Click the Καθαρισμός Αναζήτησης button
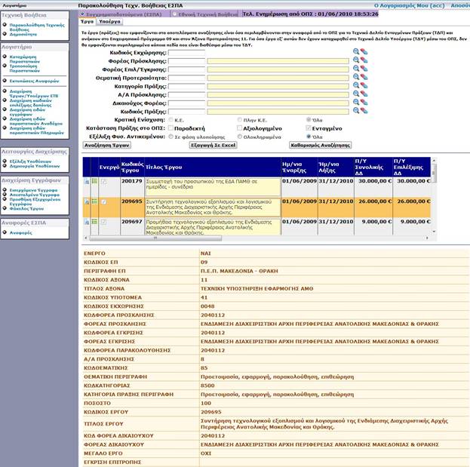Viewport: 470px width, 467px height. click(x=319, y=144)
